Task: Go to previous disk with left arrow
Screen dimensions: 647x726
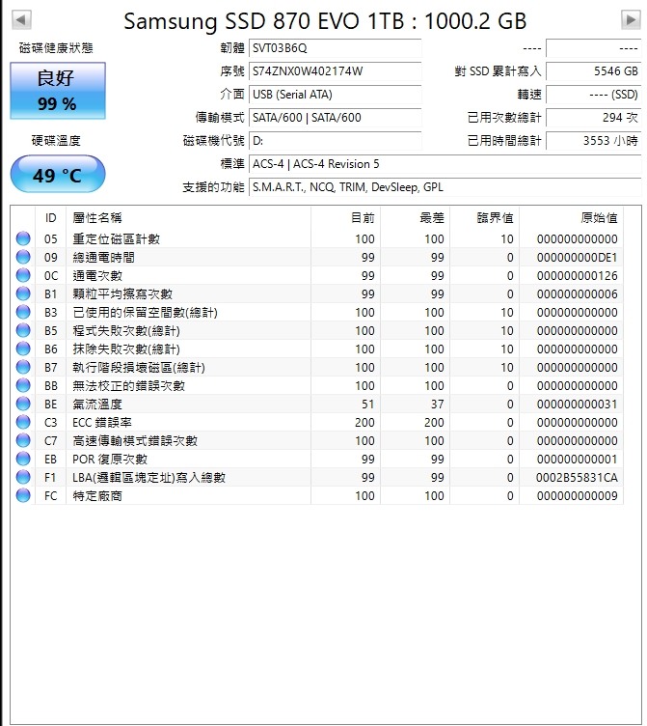Action: pyautogui.click(x=21, y=20)
